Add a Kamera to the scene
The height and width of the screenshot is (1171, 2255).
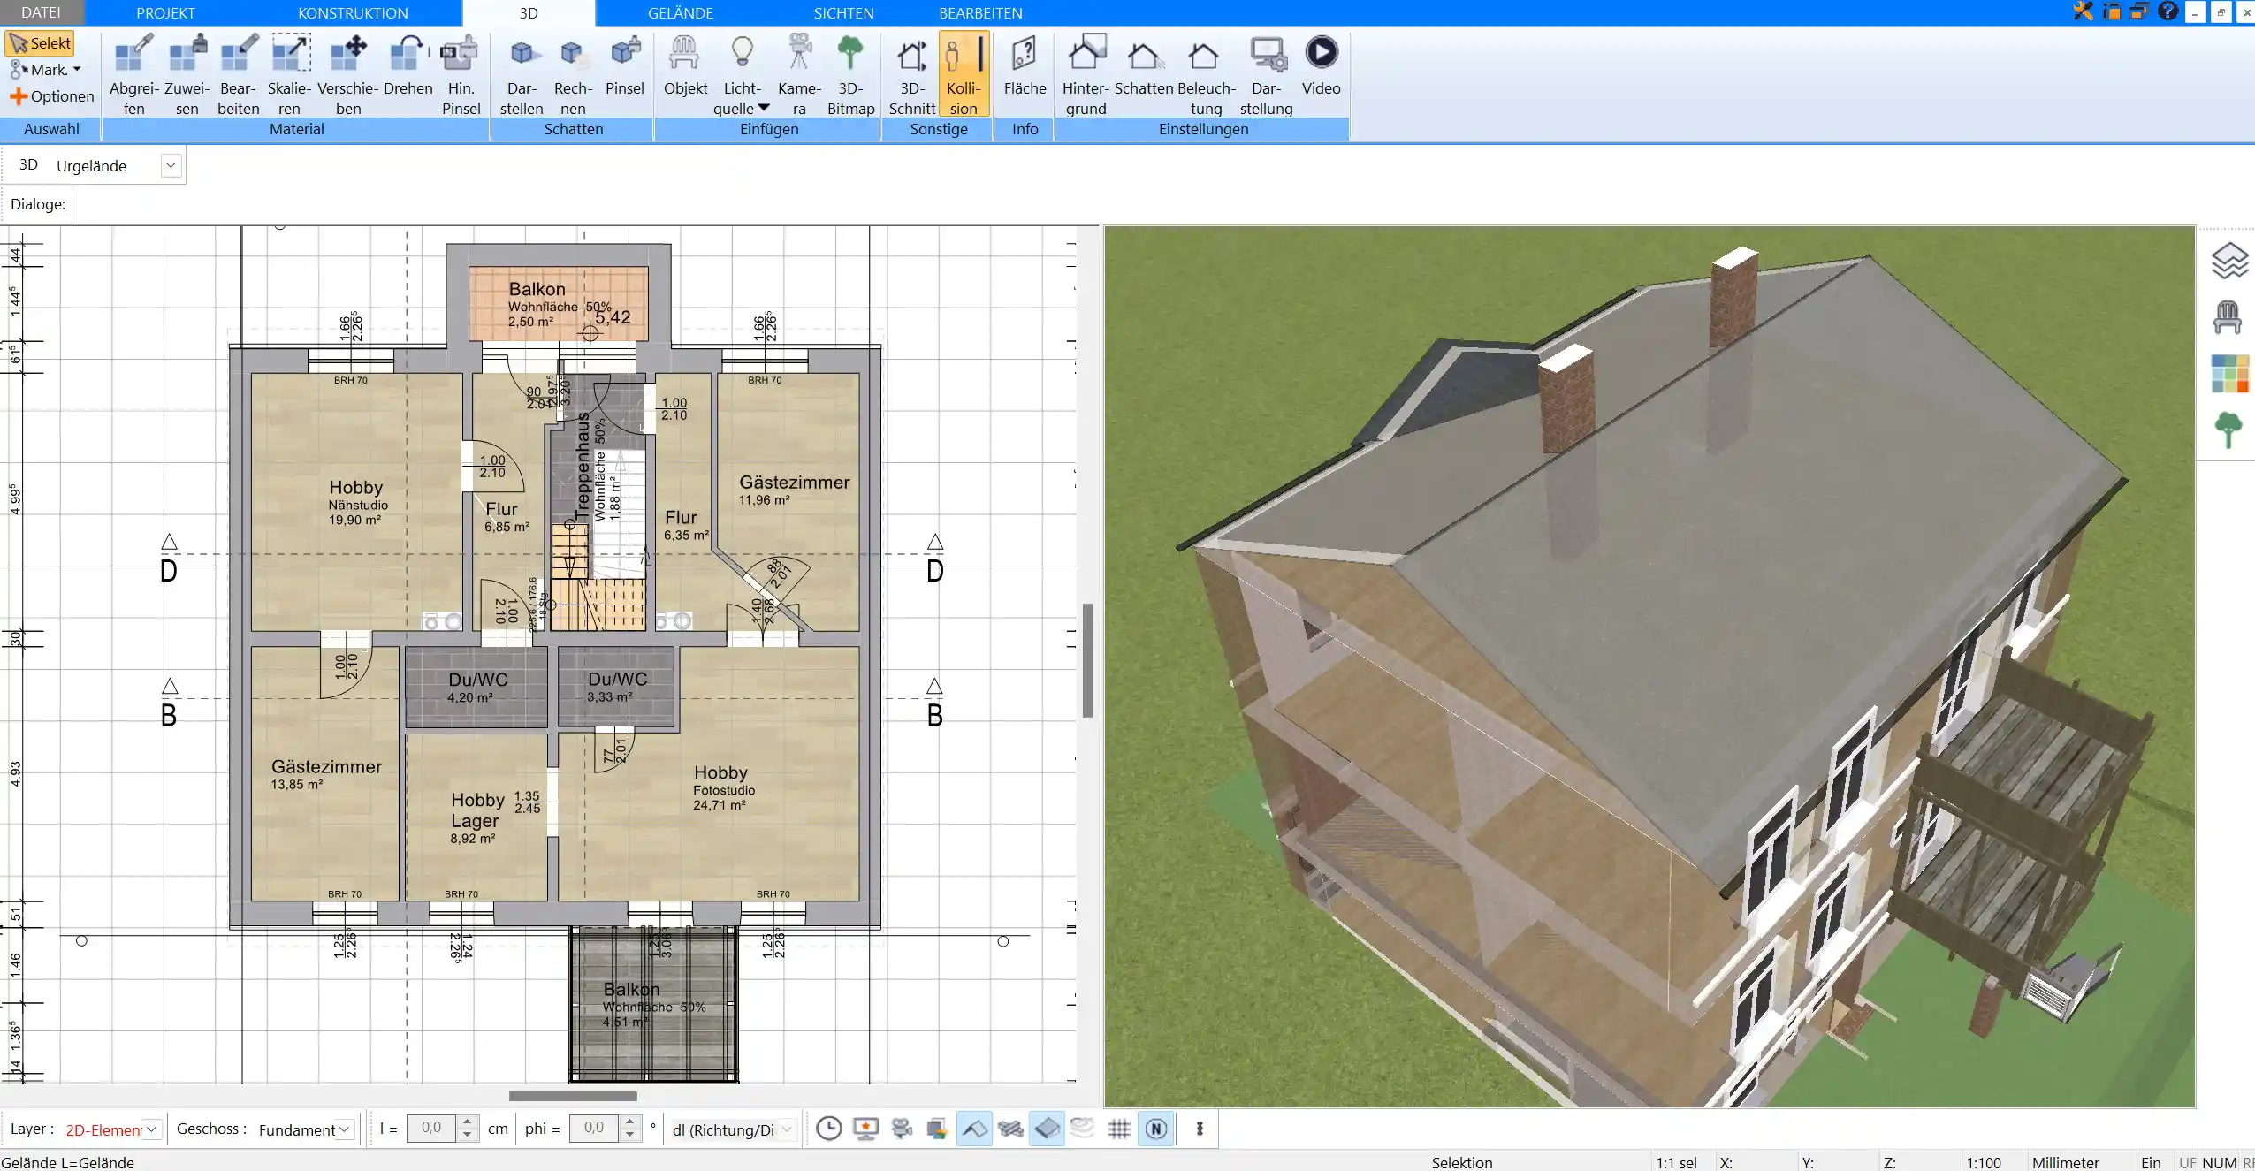click(x=799, y=74)
